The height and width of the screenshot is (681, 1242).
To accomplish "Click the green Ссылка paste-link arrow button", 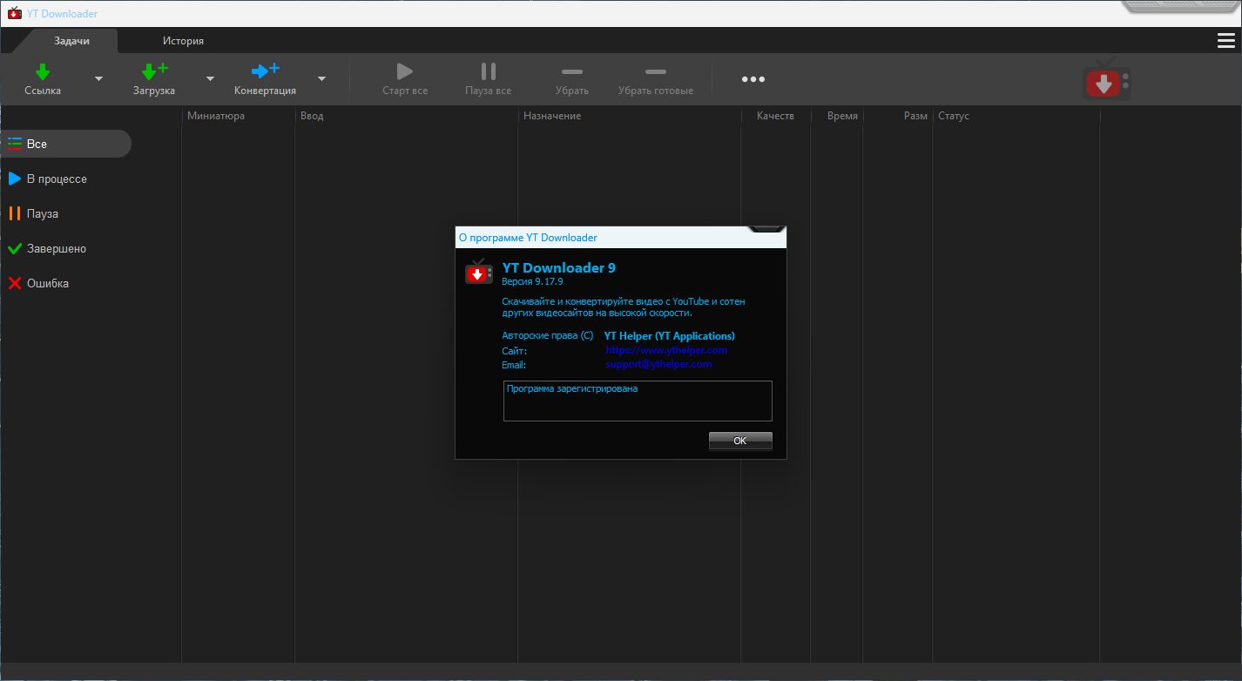I will coord(43,79).
